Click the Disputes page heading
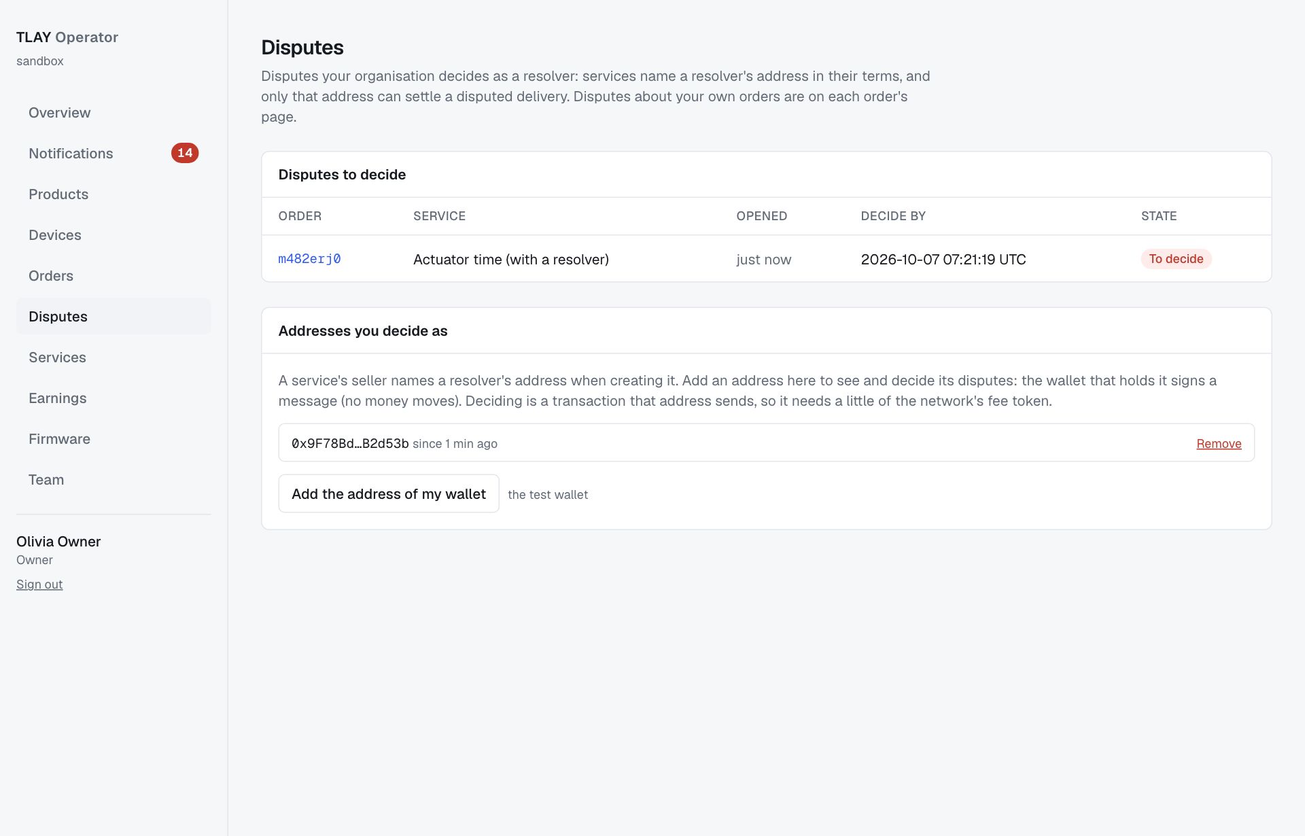 [x=302, y=48]
